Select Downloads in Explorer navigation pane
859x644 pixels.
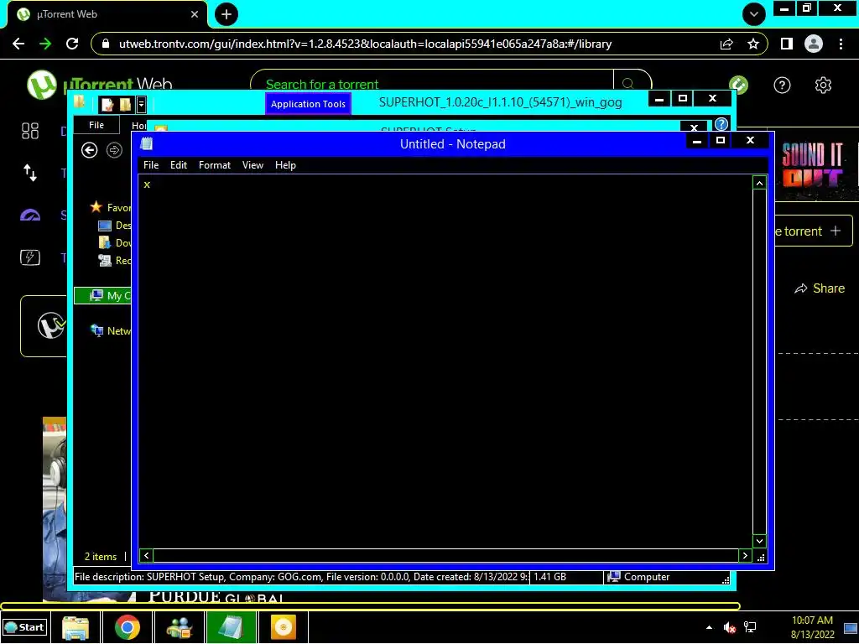[114, 242]
